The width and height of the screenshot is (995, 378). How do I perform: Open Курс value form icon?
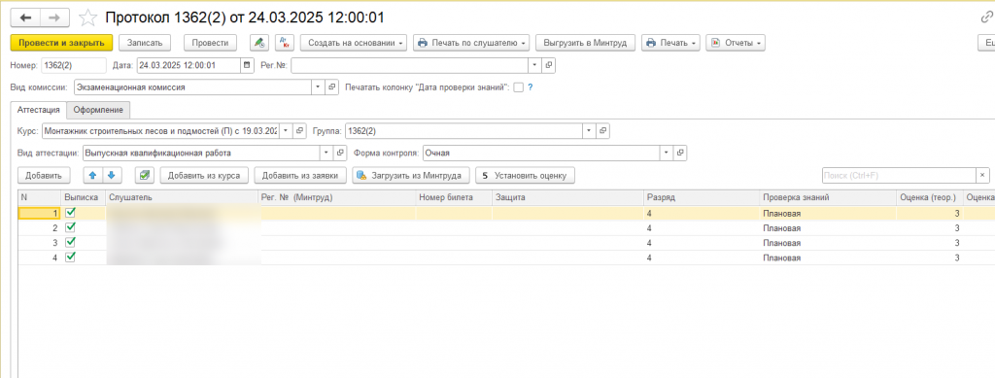[x=301, y=130]
